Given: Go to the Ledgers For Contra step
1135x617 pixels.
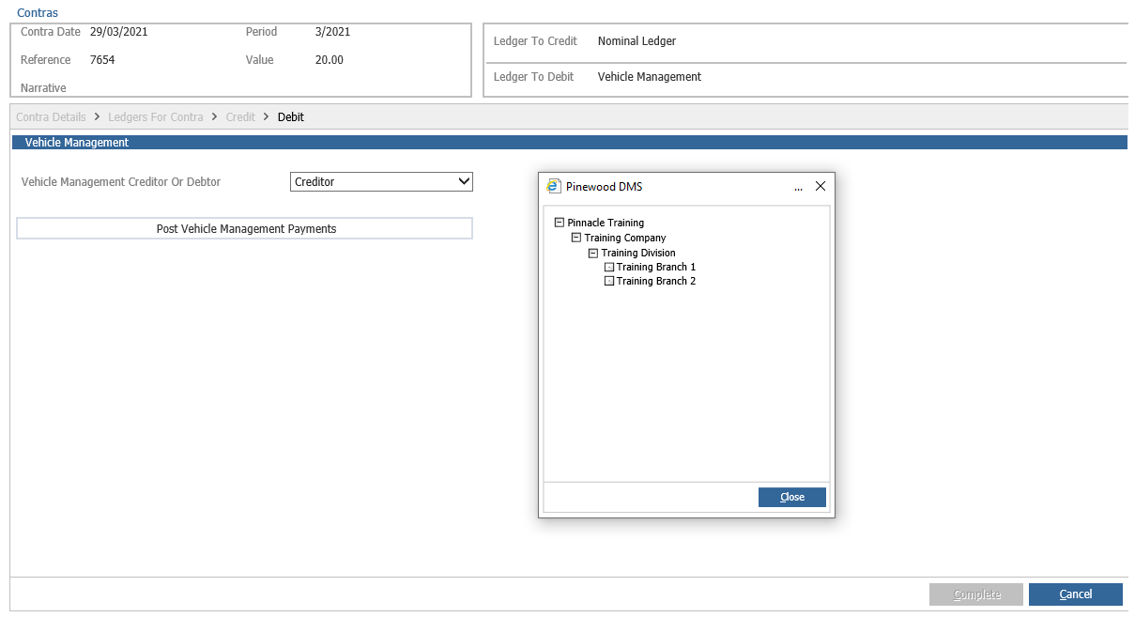Looking at the screenshot, I should [156, 117].
